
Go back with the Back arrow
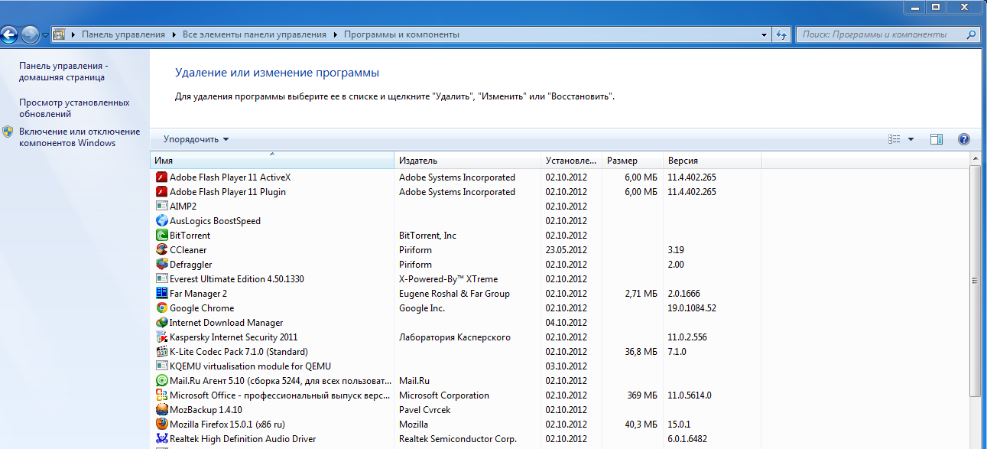(x=8, y=34)
